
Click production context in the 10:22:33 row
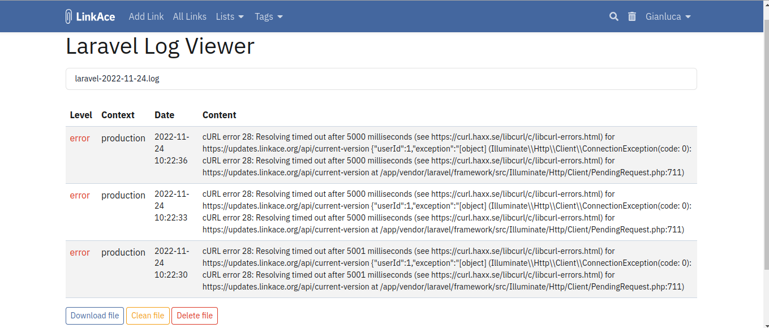pyautogui.click(x=123, y=195)
